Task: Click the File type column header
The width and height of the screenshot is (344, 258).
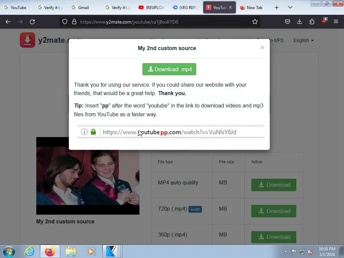Action: [165, 162]
